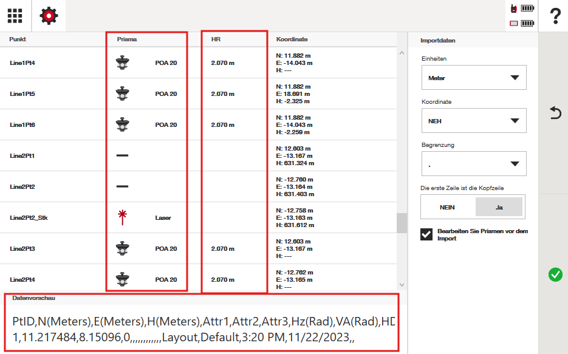Image resolution: width=568 pixels, height=354 pixels.
Task: Select Ja for header row option
Action: 499,207
